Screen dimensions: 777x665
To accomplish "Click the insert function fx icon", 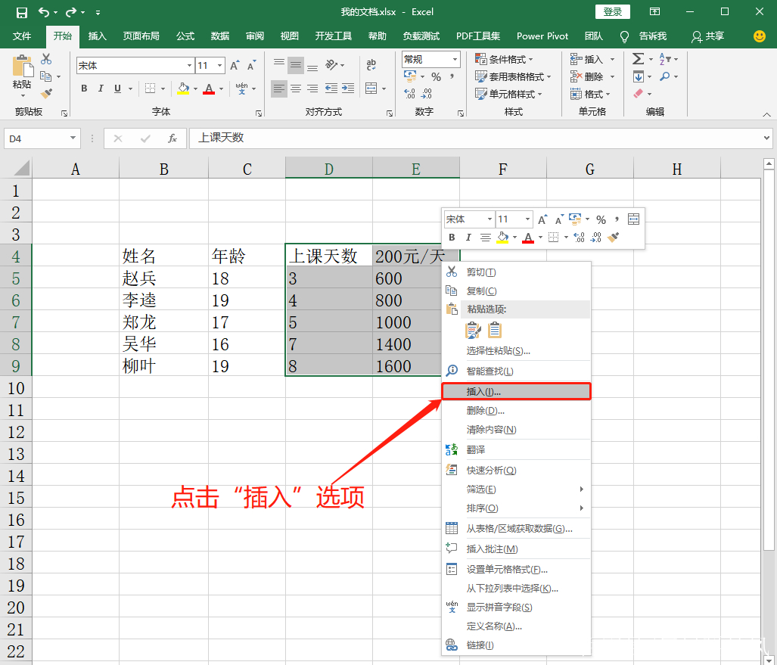I will coord(172,138).
